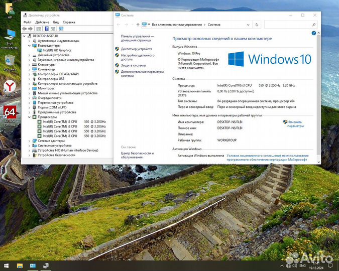The width and height of the screenshot is (339, 271).
Task: Select Устройства безопасности
Action: click(x=56, y=155)
